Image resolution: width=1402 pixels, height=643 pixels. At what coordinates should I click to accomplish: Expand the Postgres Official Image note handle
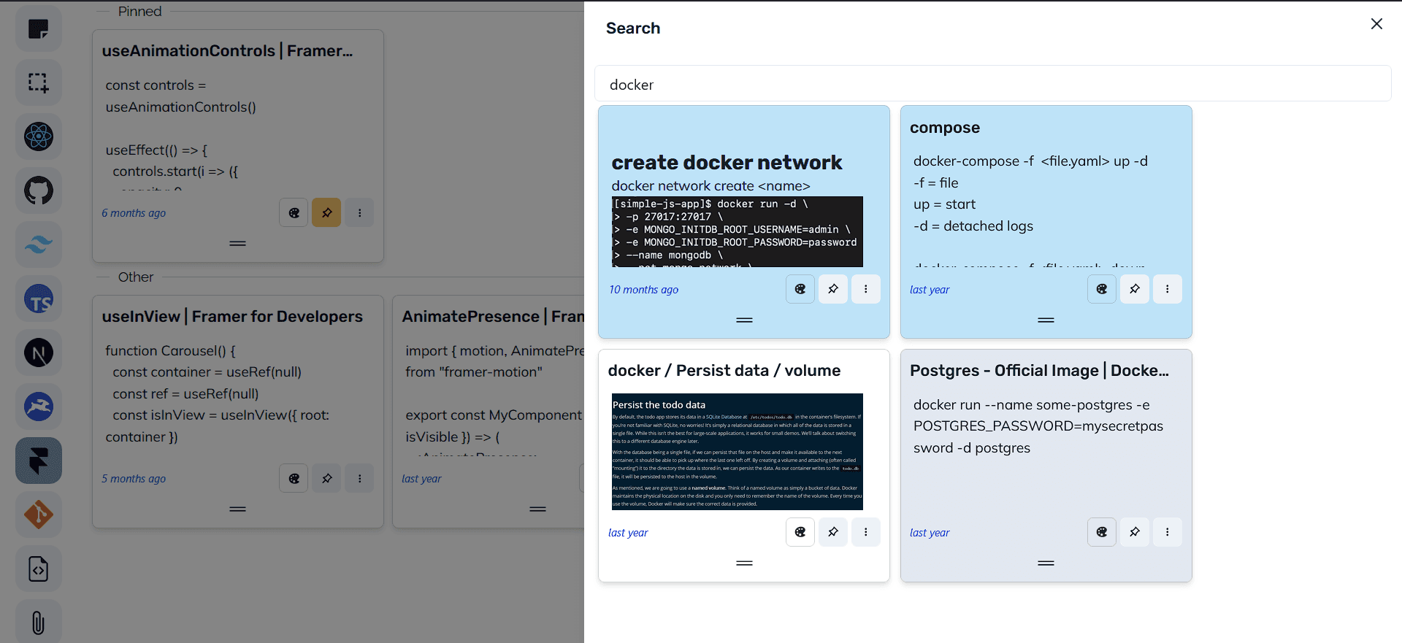(1046, 563)
